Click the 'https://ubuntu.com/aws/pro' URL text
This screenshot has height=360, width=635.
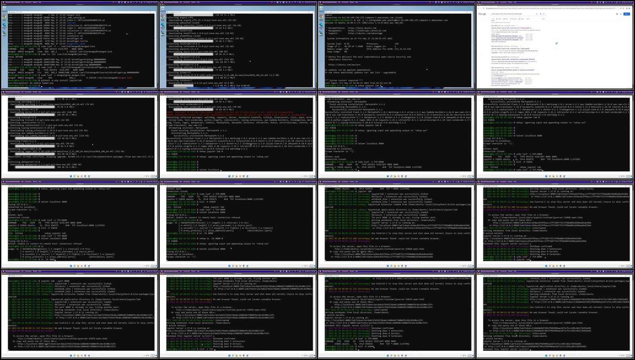(344, 65)
